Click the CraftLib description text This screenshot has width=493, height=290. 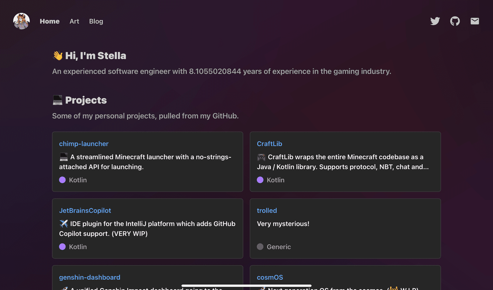[x=343, y=162]
